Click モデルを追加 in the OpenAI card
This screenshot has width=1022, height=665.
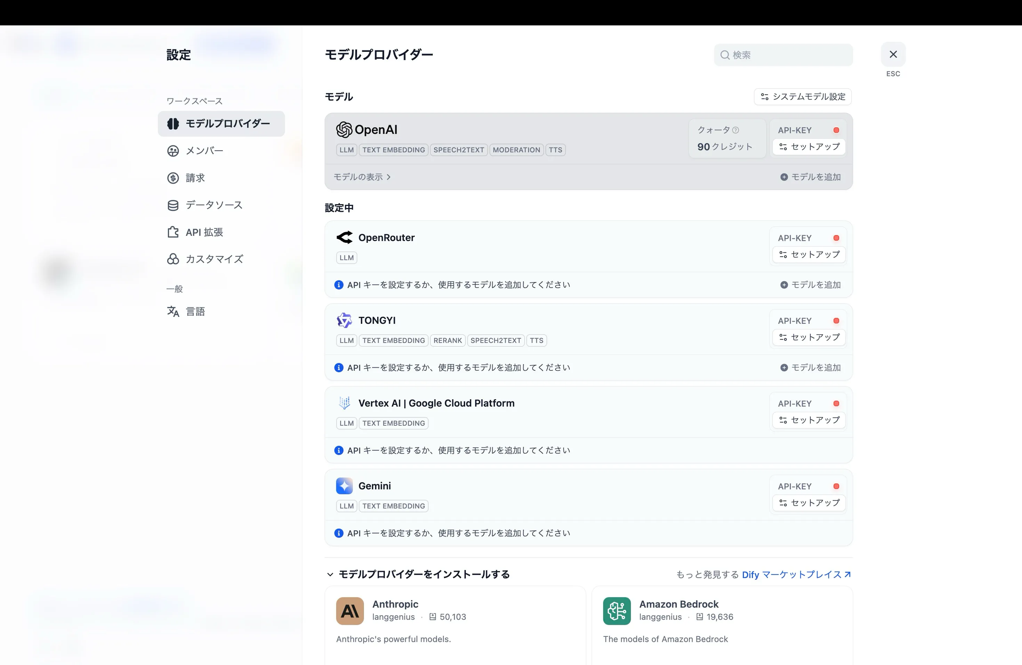810,177
